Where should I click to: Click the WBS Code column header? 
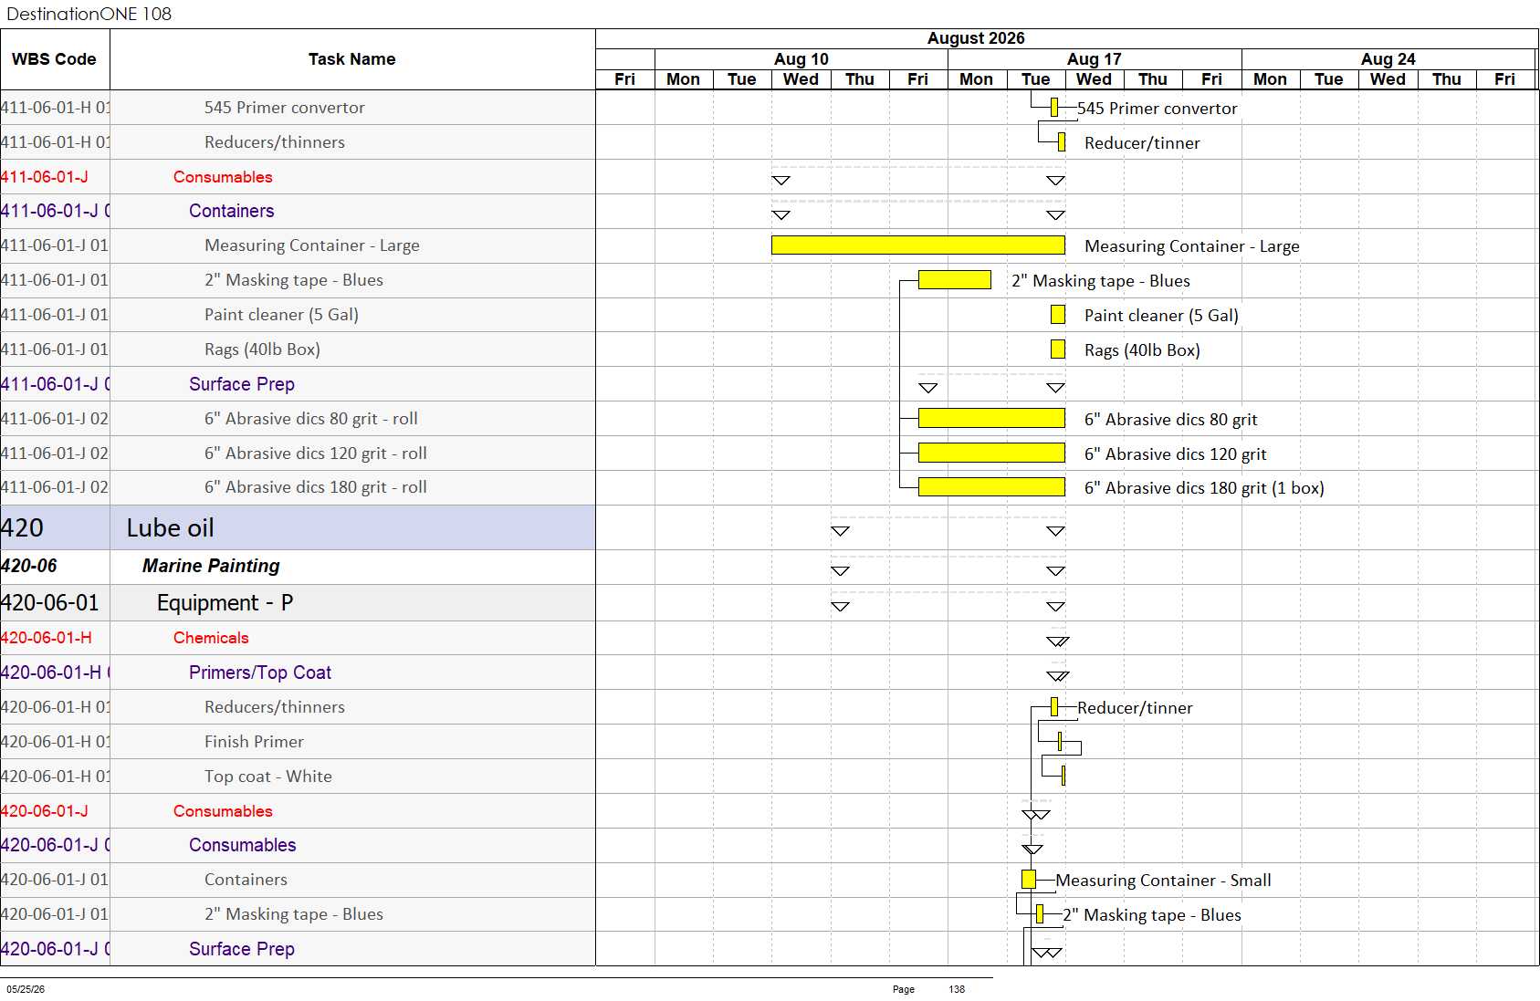55,59
